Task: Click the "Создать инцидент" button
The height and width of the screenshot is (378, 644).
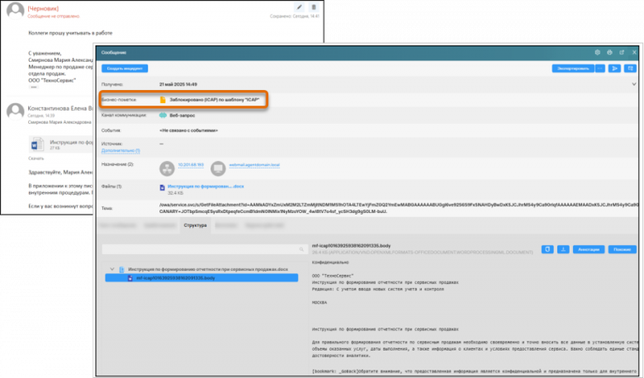Action: pyautogui.click(x=125, y=68)
